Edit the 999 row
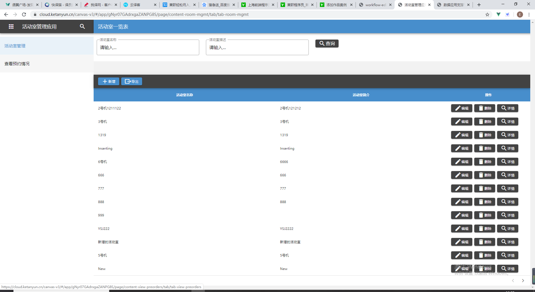Image resolution: width=535 pixels, height=292 pixels. click(x=462, y=215)
